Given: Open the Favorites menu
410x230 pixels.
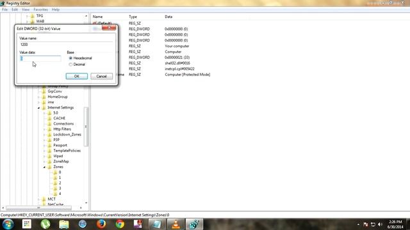Looking at the screenshot, I should (40, 10).
